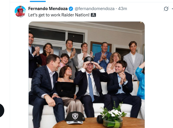Open Fernando Mendoza's profile avatar
This screenshot has width=173, height=128.
tap(20, 11)
